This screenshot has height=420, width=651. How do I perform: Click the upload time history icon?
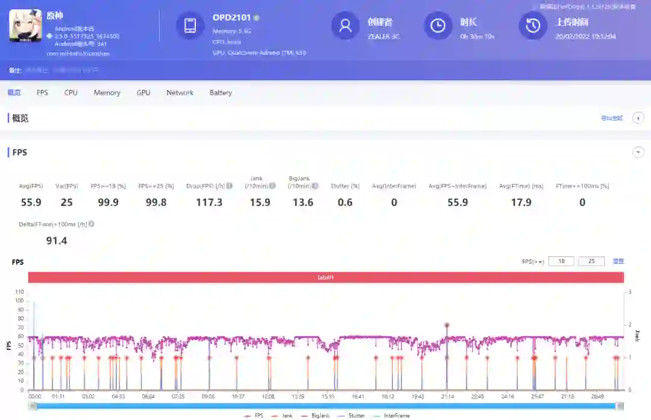click(x=533, y=26)
